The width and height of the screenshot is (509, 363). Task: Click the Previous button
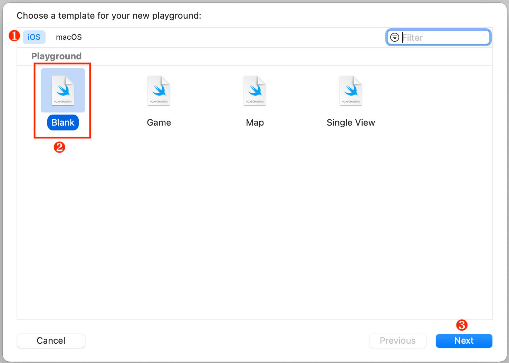397,341
